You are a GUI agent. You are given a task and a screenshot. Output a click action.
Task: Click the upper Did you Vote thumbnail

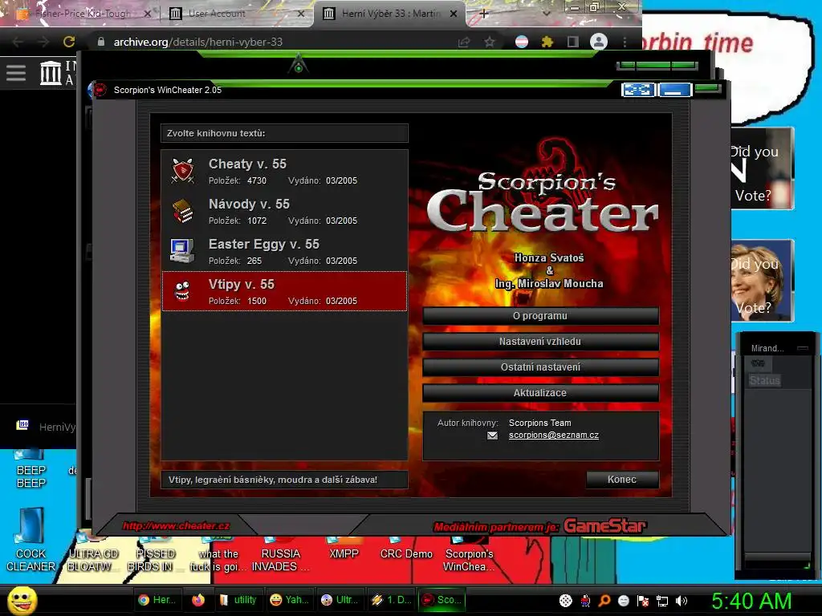[x=763, y=168]
